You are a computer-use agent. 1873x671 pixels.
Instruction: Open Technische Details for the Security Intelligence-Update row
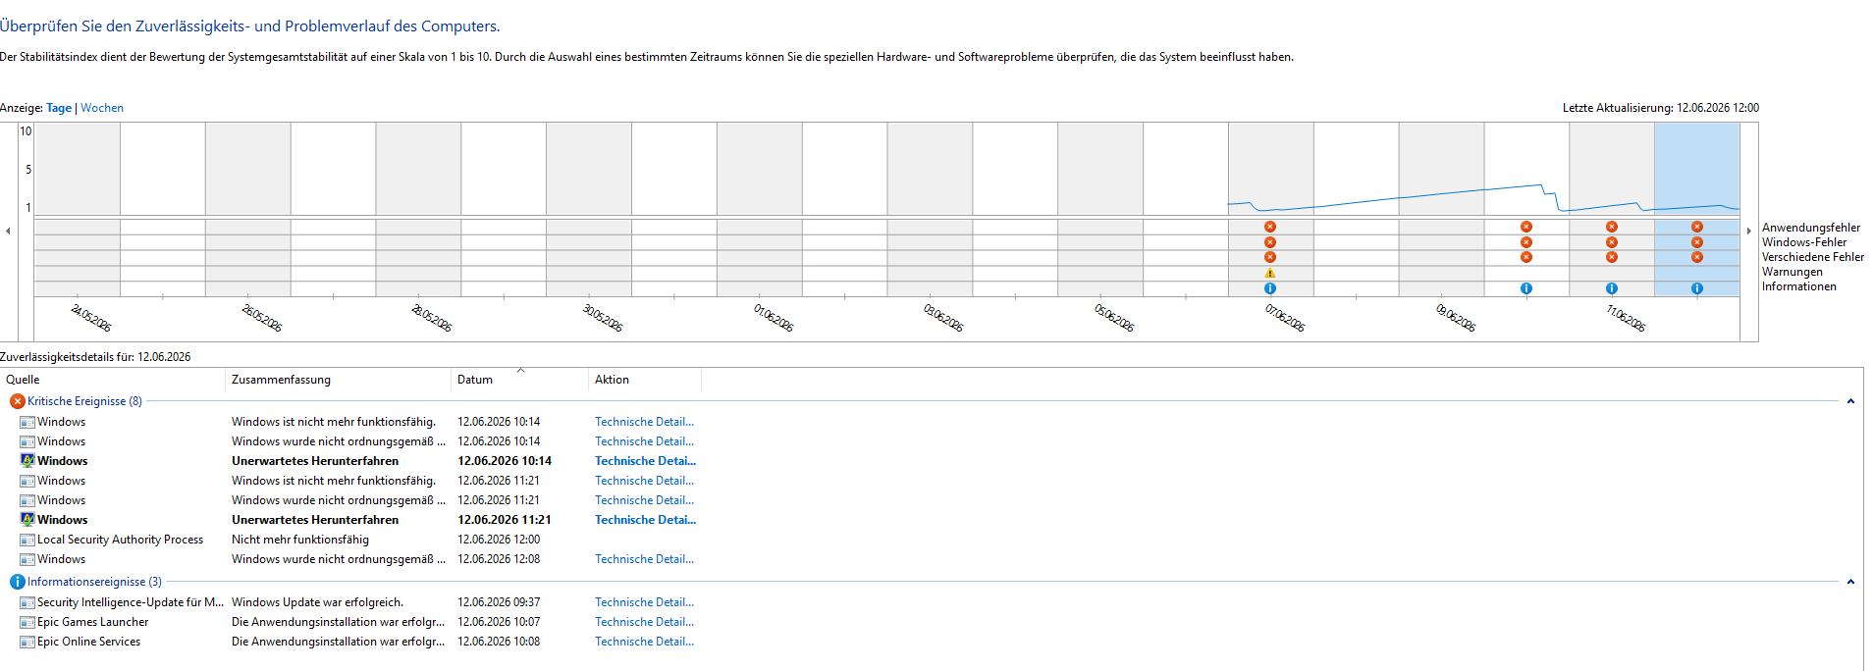644,602
